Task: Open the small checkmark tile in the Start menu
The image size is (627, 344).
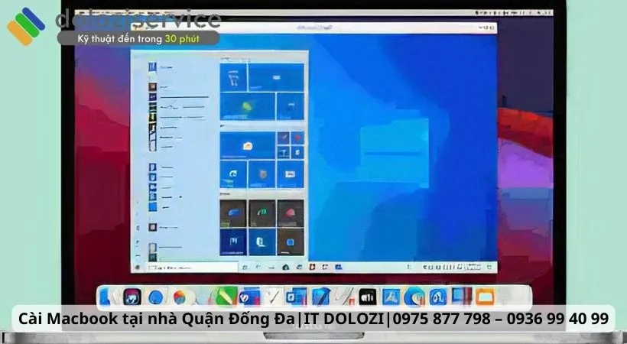Action: [x=284, y=138]
